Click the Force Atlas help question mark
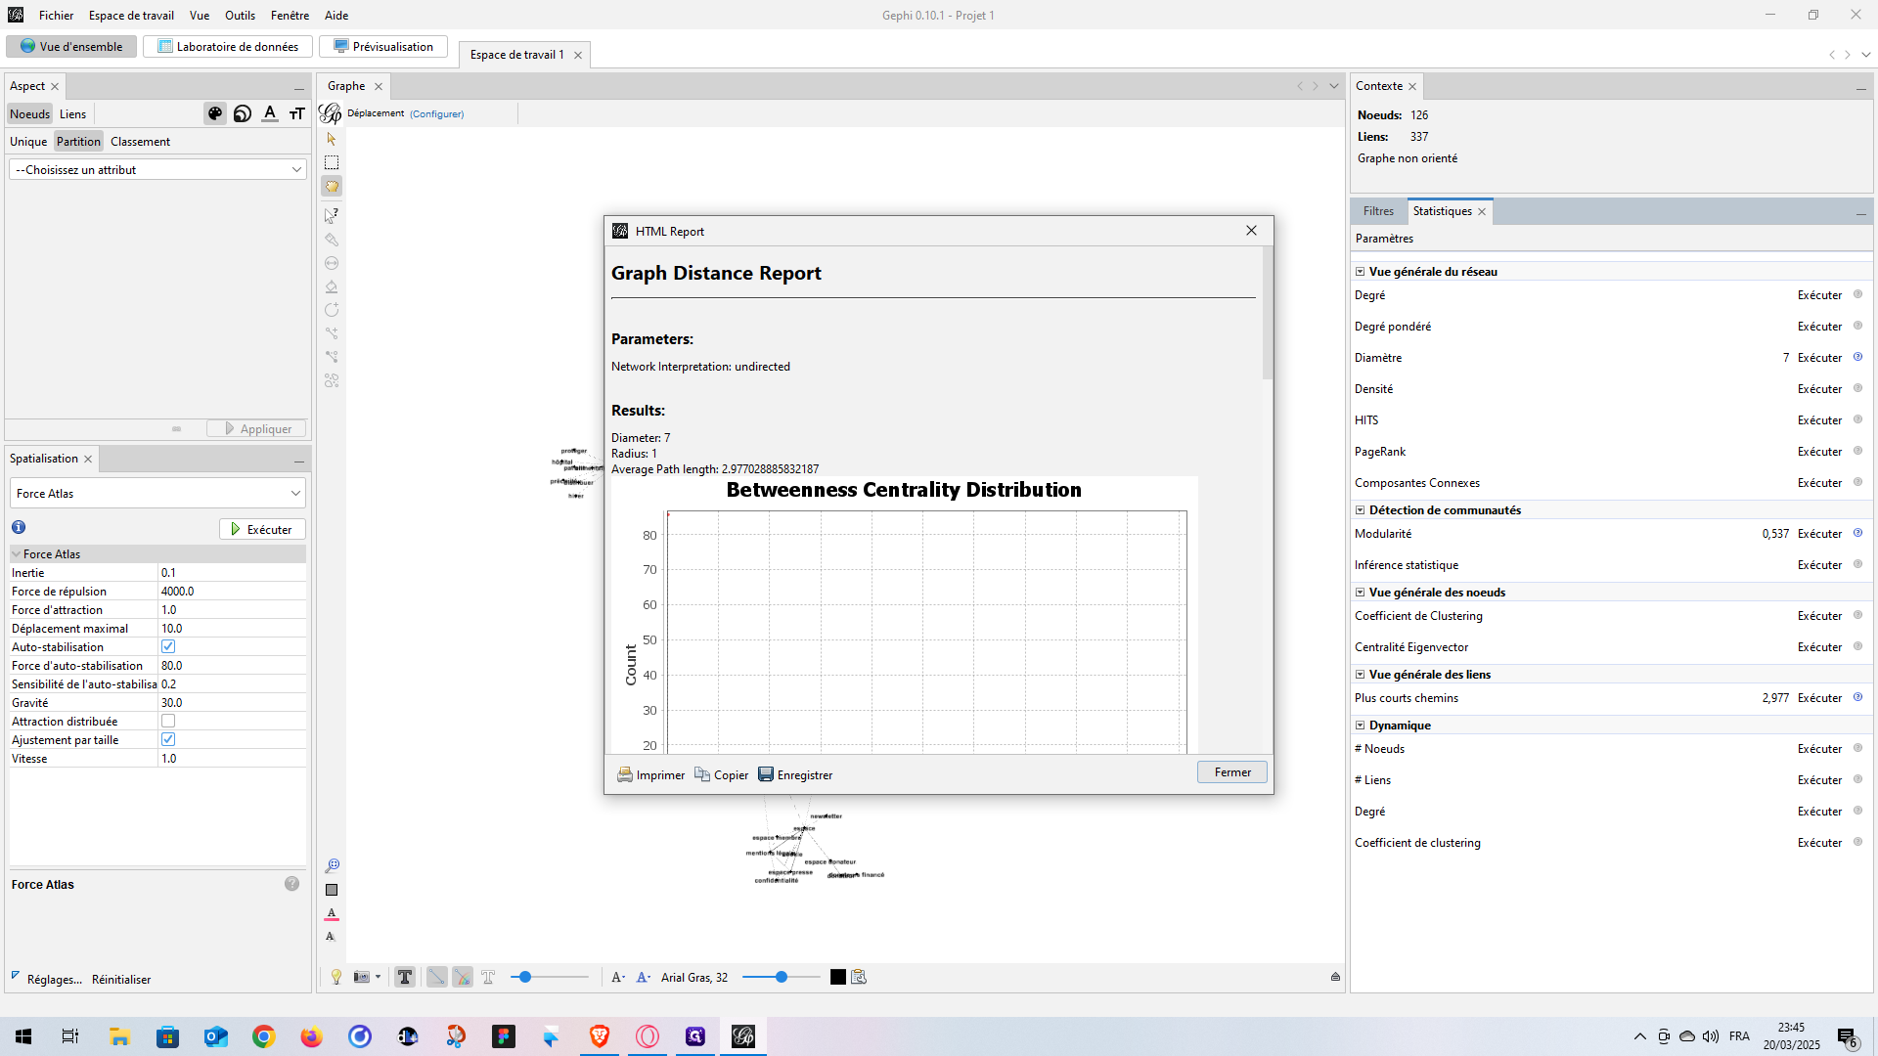Viewport: 1878px width, 1056px height. [291, 884]
